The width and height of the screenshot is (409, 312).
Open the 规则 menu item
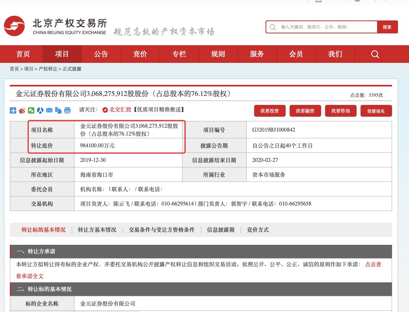click(218, 54)
